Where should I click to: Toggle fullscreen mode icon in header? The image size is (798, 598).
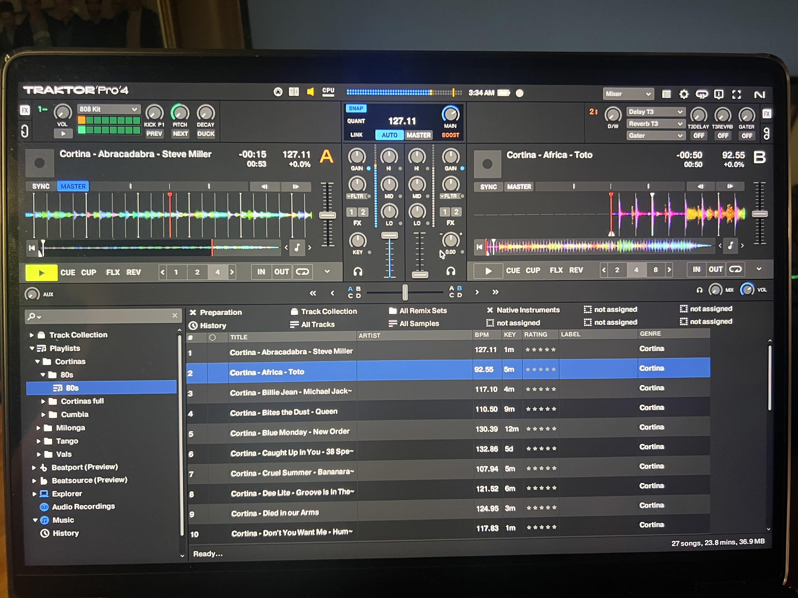(x=736, y=95)
